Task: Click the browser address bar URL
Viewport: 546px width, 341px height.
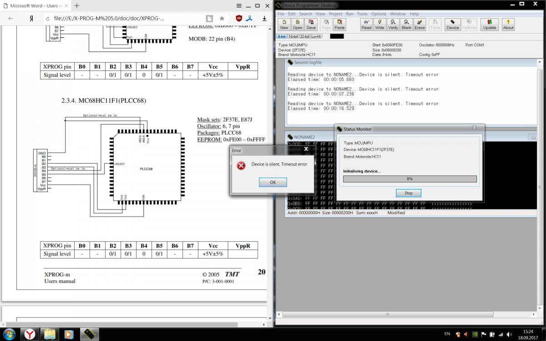Action: click(109, 19)
